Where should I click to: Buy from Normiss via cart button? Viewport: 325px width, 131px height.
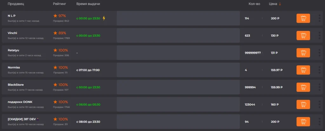pyautogui.click(x=303, y=70)
